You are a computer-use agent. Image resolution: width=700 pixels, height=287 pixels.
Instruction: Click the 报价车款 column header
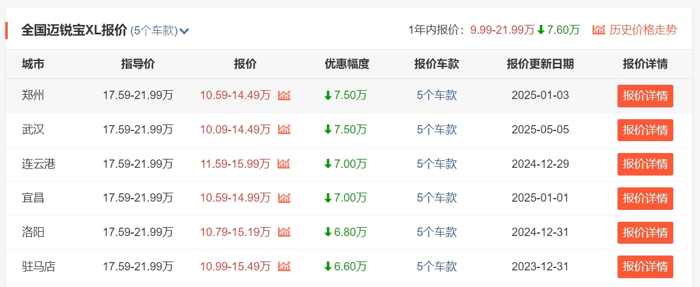pos(437,64)
